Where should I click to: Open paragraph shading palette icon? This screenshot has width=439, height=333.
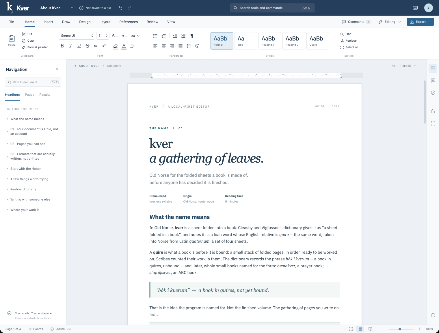197,46
